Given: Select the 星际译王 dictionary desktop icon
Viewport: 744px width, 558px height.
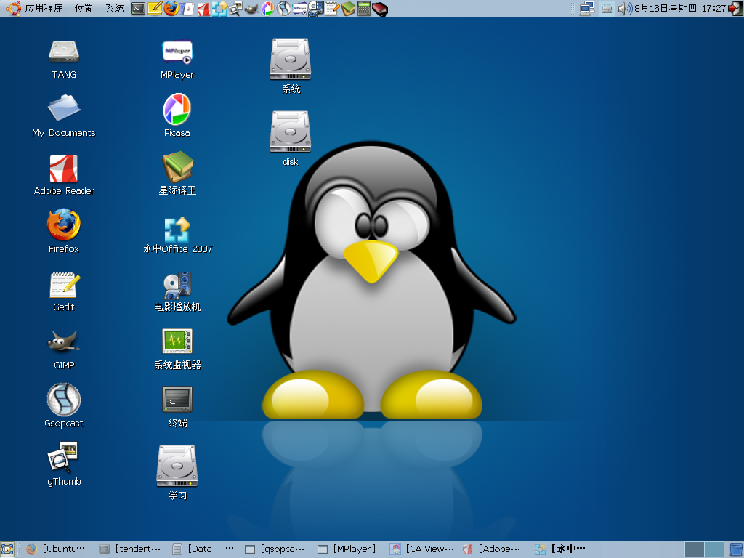Looking at the screenshot, I should [x=177, y=166].
